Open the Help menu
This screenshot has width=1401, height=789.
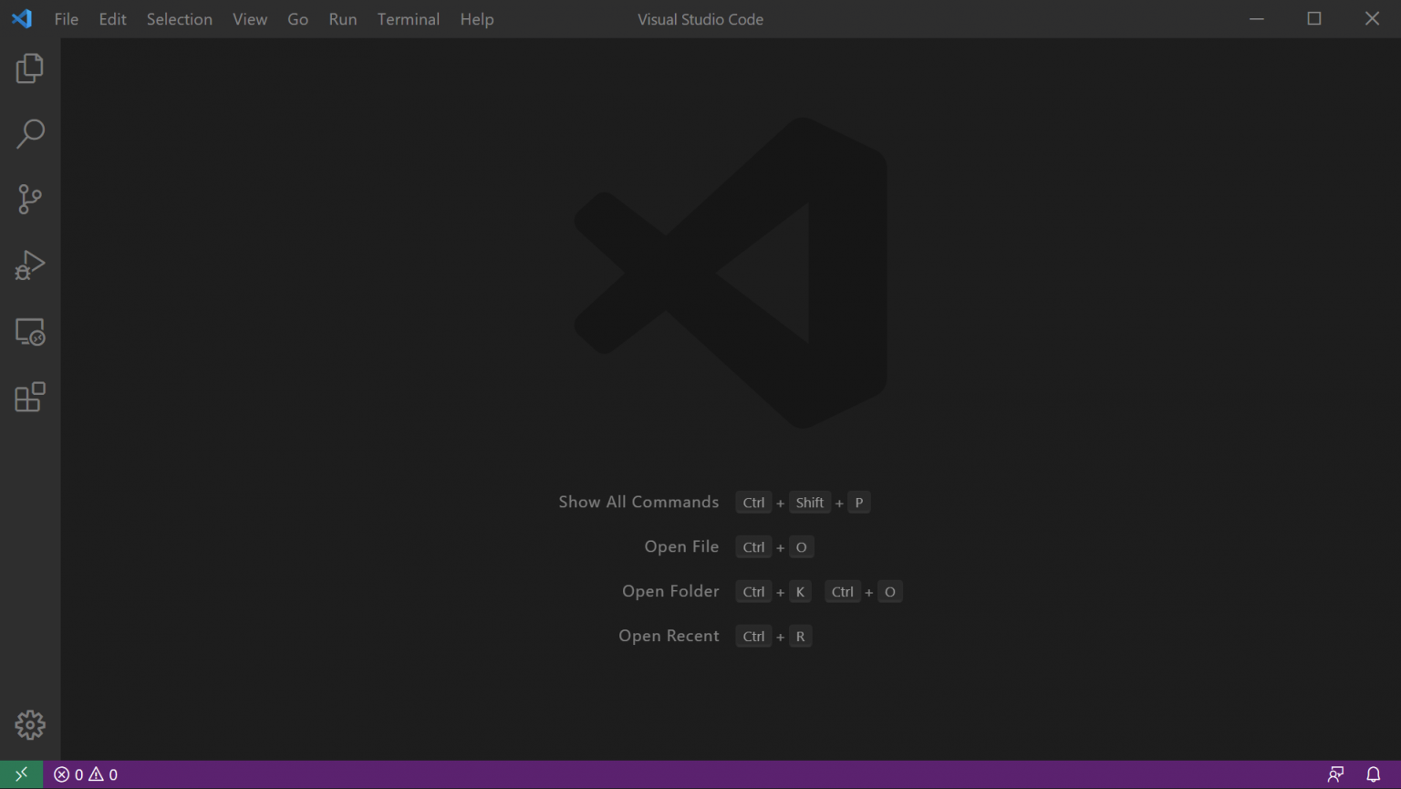pyautogui.click(x=477, y=19)
